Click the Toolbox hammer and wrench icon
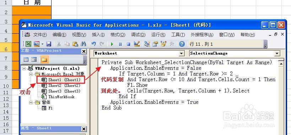Screen dimensions: 291x135 coord(172,44)
